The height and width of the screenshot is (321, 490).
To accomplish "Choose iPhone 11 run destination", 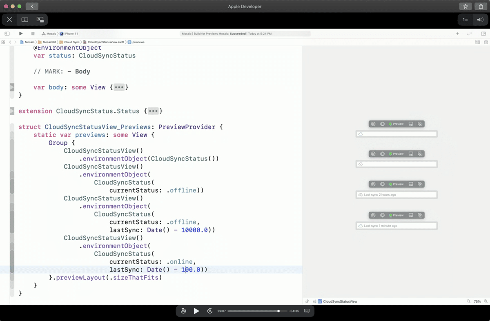I will (69, 33).
